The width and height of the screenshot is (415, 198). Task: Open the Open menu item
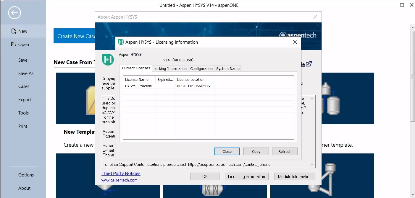(x=23, y=45)
